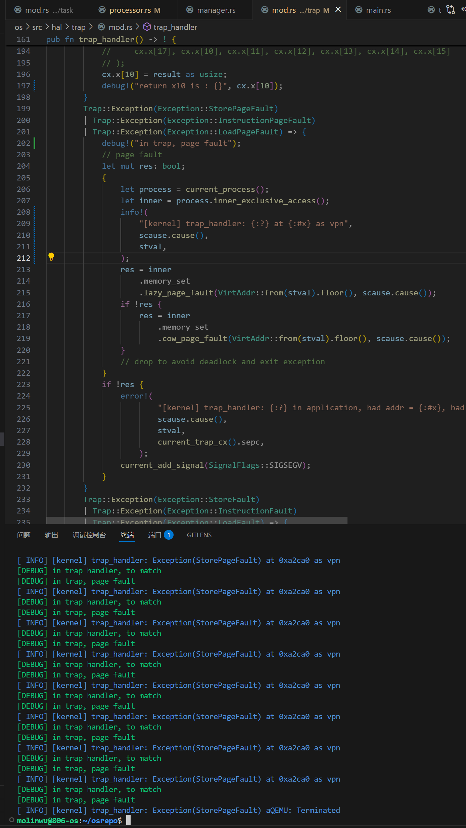
Task: Click the Rust icon on manager.rs tab
Action: (x=190, y=10)
